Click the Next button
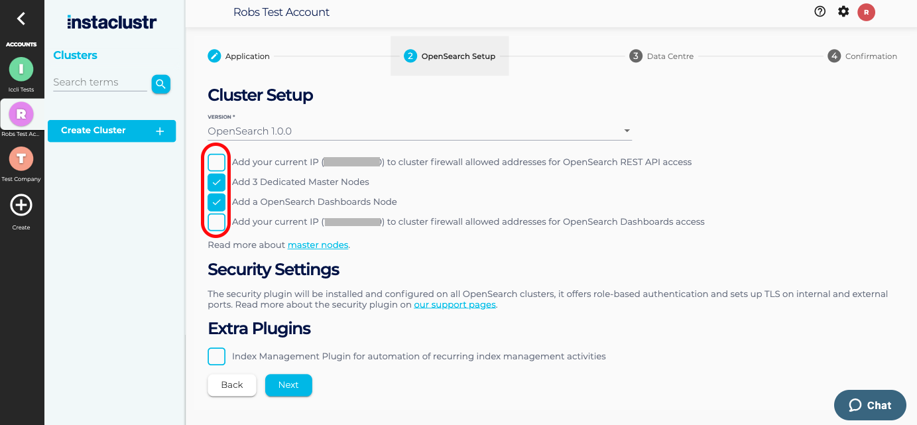The width and height of the screenshot is (917, 425). pyautogui.click(x=288, y=385)
